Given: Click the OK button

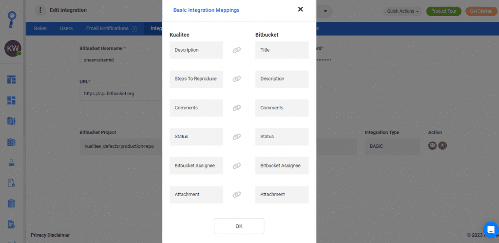Looking at the screenshot, I should click(x=239, y=226).
